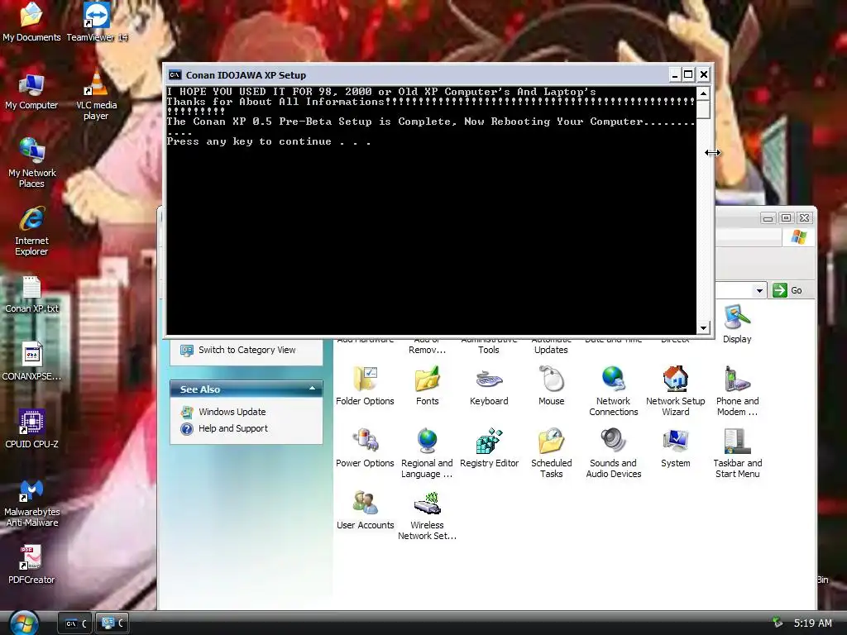Open Phone and Modem options icon
The width and height of the screenshot is (847, 635).
pos(737,391)
